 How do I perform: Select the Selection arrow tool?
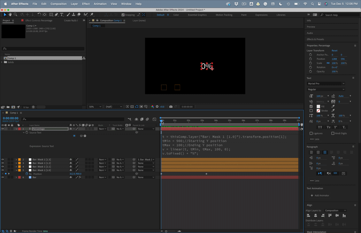pyautogui.click(x=5, y=15)
